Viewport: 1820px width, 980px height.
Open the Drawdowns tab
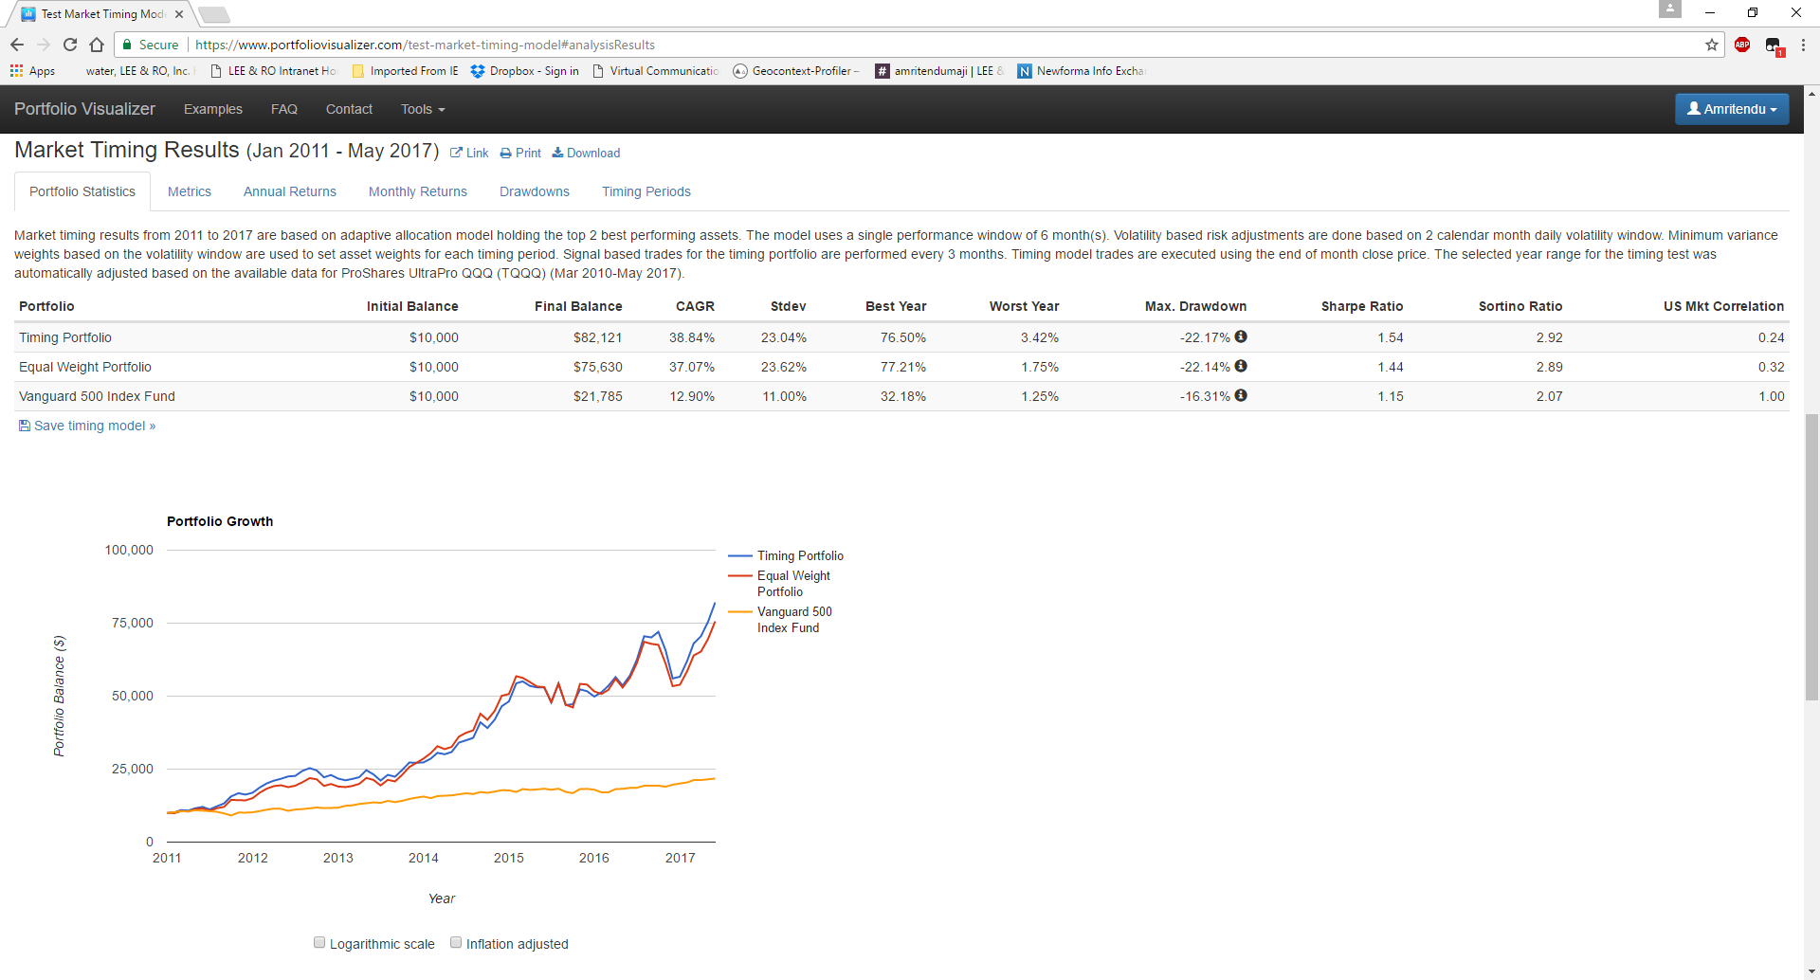point(534,191)
